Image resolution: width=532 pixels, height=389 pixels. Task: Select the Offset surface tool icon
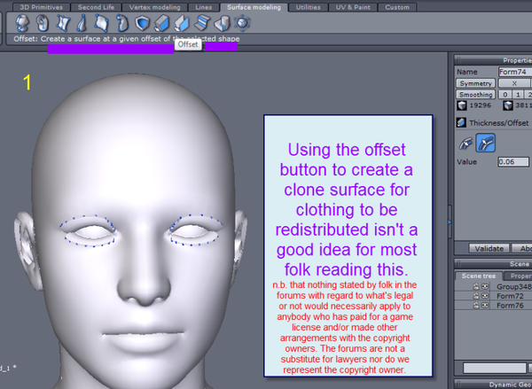(181, 23)
